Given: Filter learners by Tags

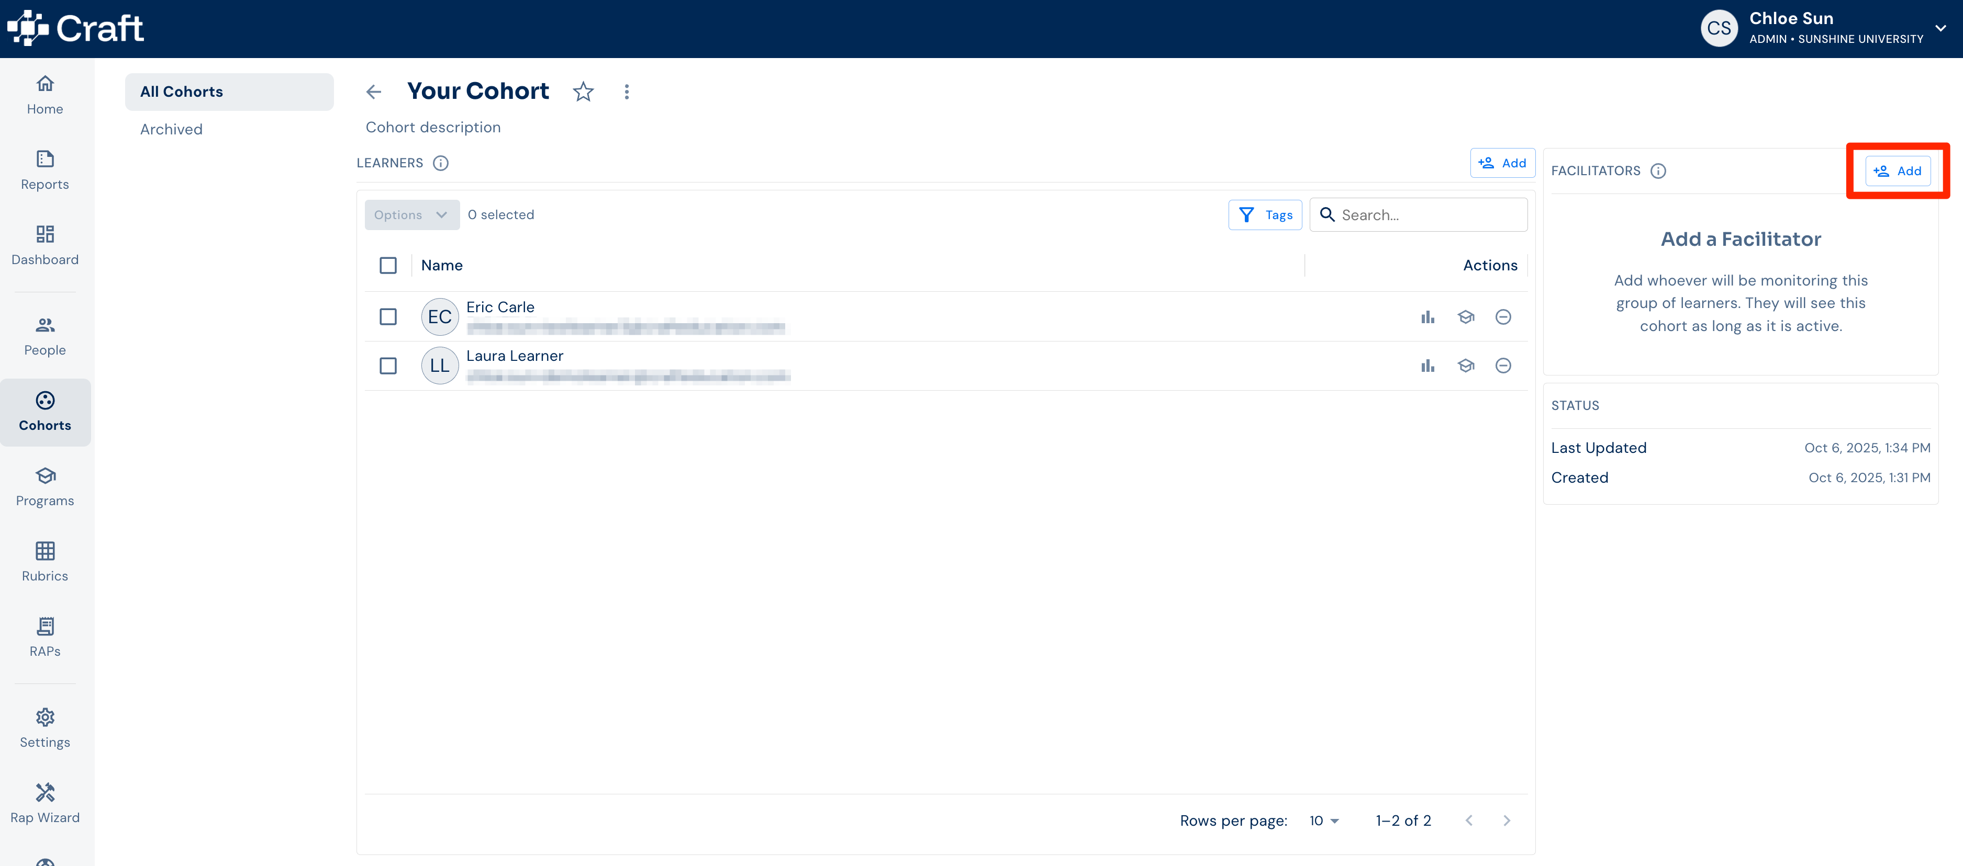Looking at the screenshot, I should point(1264,214).
